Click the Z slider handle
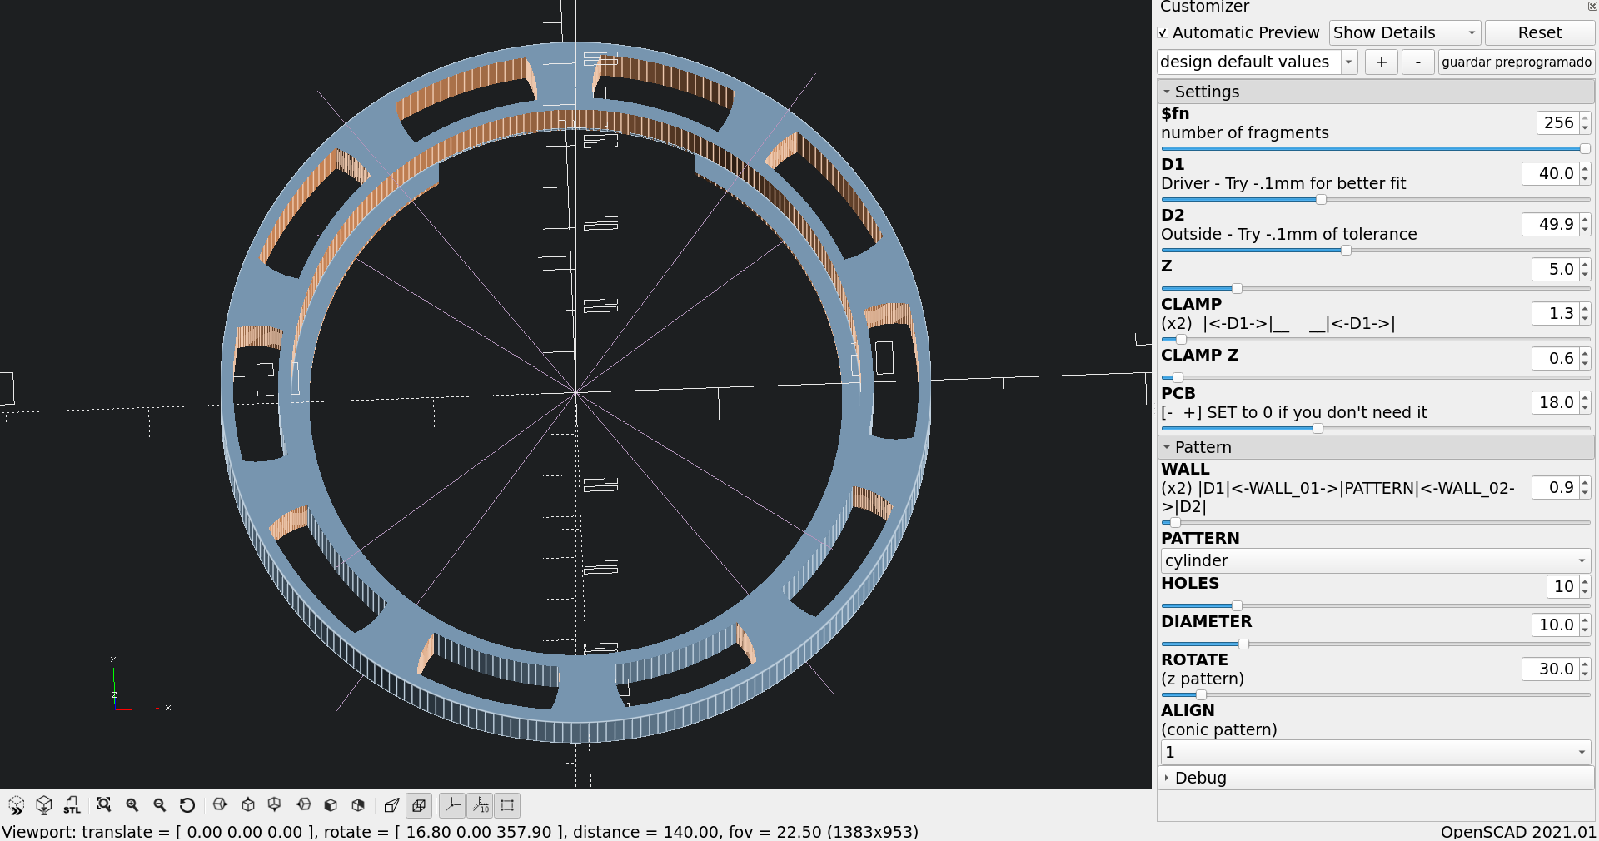Screen dimensions: 1599x841 tap(1237, 288)
